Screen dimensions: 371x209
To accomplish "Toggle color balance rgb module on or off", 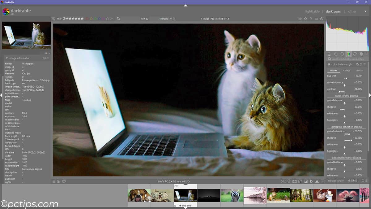I will point(329,64).
